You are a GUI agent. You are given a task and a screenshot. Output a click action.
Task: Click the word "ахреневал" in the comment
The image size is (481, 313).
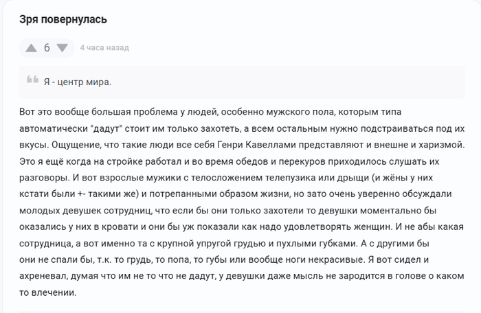(43, 276)
